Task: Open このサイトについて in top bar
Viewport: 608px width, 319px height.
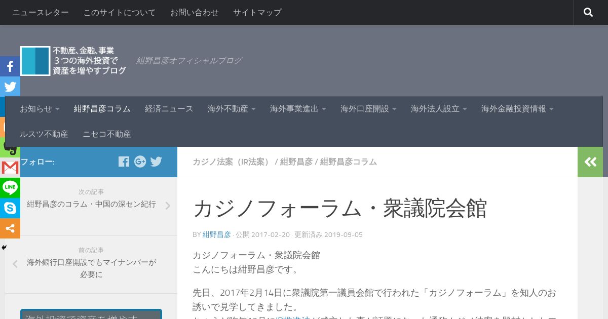Action: pyautogui.click(x=120, y=13)
